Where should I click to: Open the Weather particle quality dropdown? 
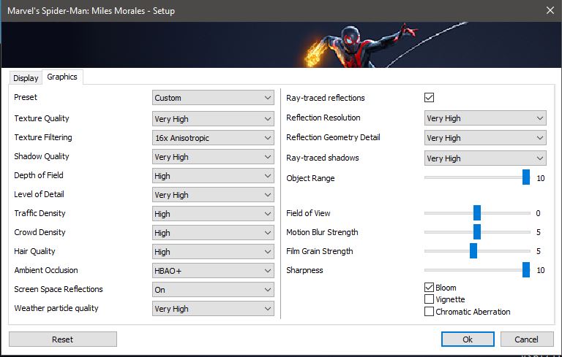point(213,309)
